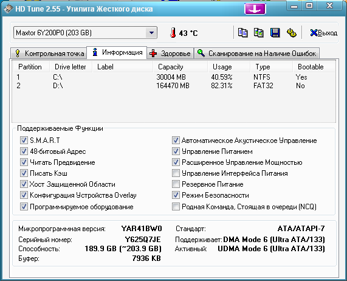Enable the Резервное Питание checkbox
The image size is (347, 281).
tap(176, 184)
